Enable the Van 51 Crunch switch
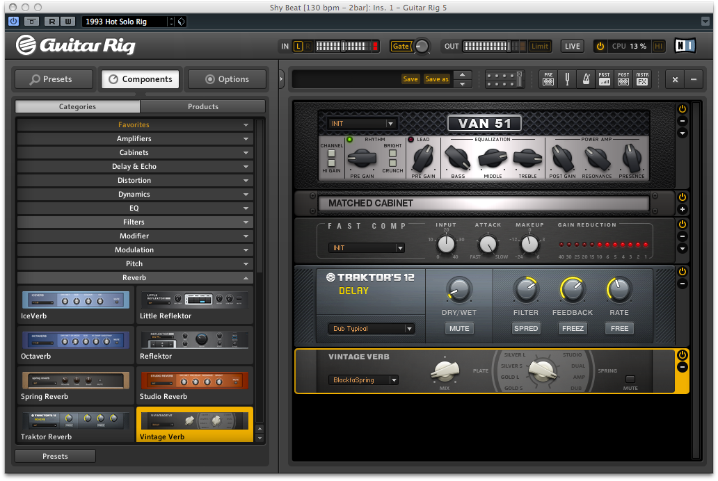The image size is (718, 481). coord(392,163)
